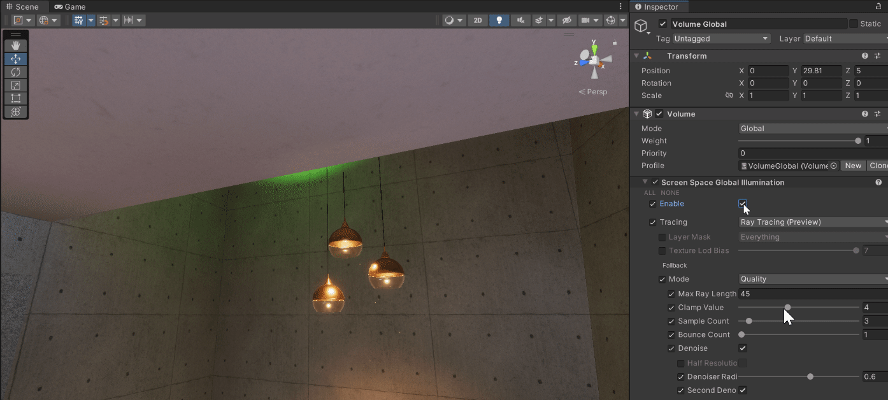The width and height of the screenshot is (888, 400).
Task: Toggle grid snapping icon
Action: click(x=104, y=20)
